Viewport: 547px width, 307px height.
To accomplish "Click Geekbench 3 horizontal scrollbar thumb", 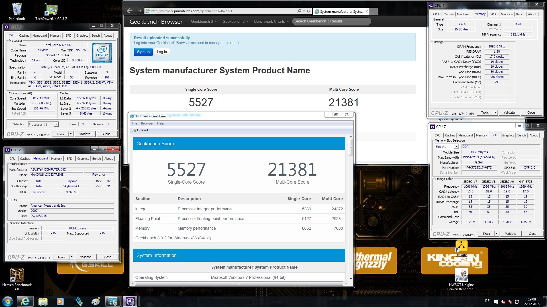I will (x=239, y=283).
